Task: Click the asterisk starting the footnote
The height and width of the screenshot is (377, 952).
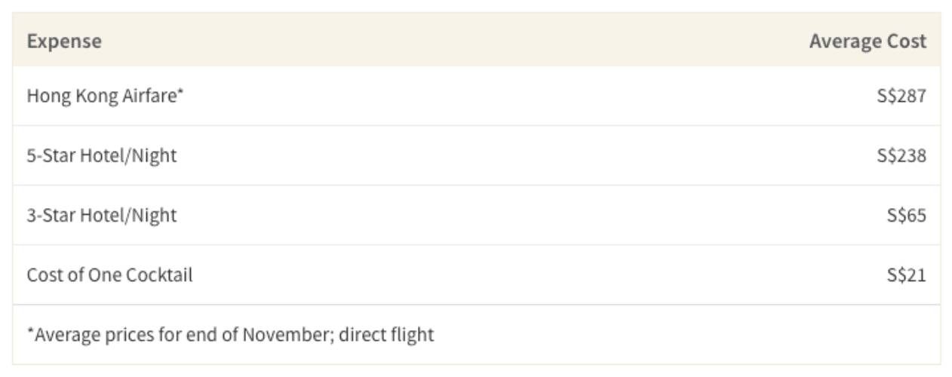Action: (30, 331)
